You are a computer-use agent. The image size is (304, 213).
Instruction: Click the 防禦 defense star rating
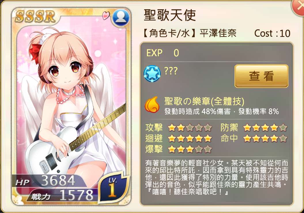[265, 128]
